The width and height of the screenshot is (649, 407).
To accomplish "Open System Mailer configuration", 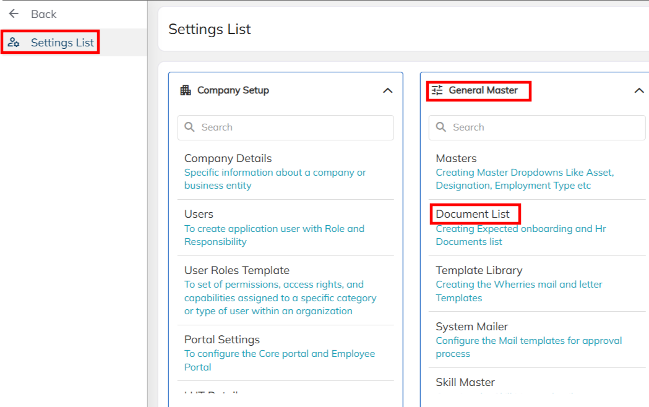I will (x=473, y=327).
